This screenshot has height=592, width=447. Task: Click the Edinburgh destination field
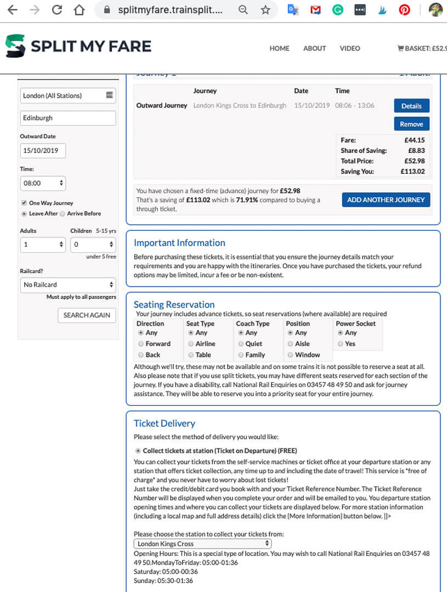coord(68,118)
